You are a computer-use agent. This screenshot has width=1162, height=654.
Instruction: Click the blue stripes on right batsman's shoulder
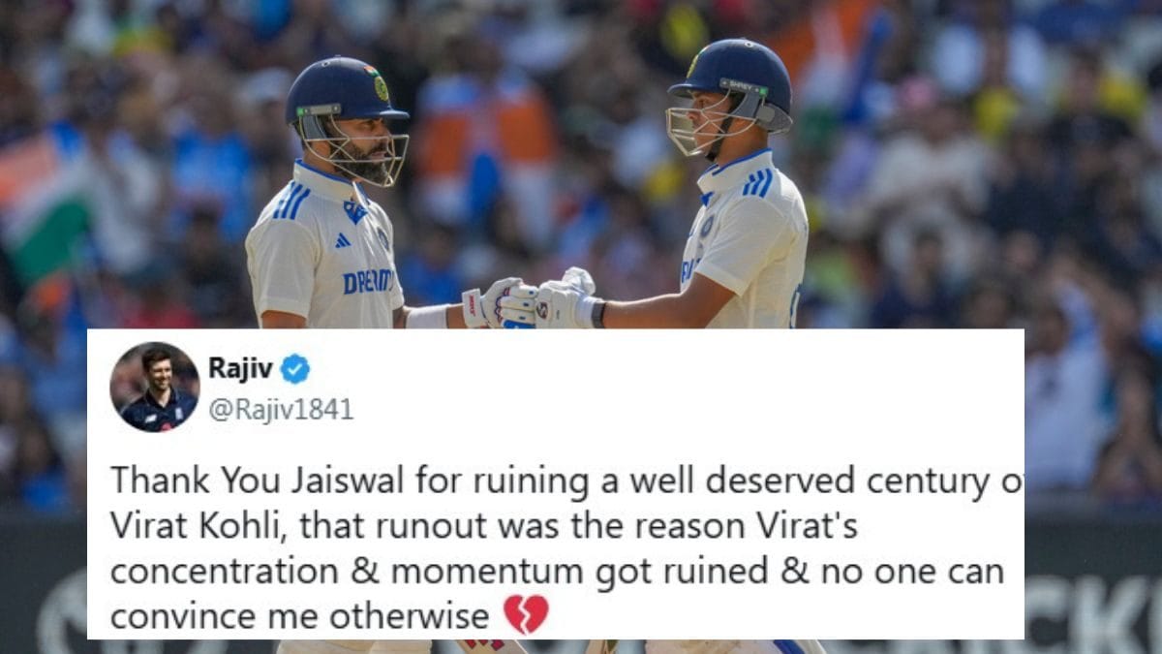pos(759,182)
